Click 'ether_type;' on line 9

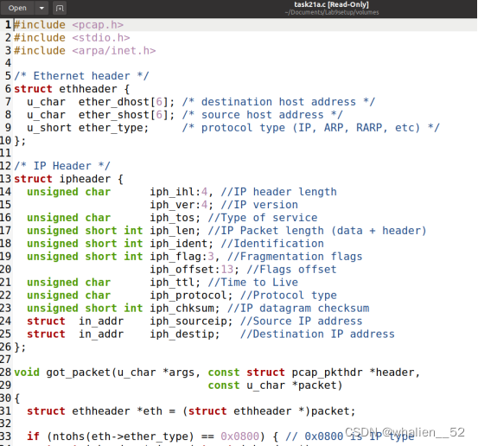(x=113, y=128)
